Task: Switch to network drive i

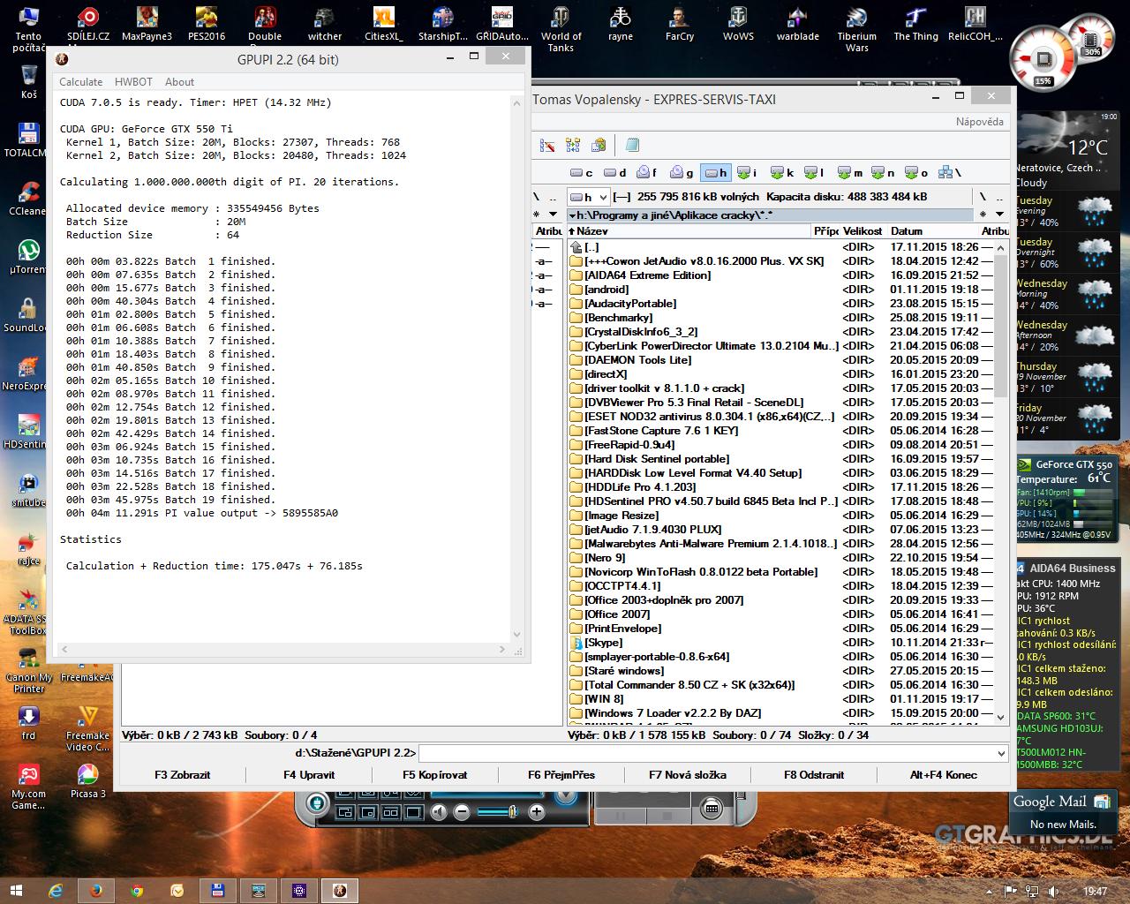Action: [747, 172]
